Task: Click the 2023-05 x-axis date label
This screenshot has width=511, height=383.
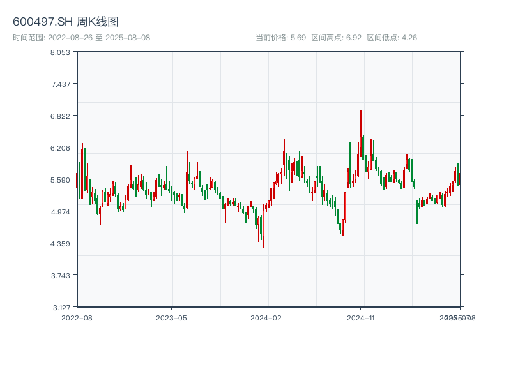Action: tap(171, 317)
